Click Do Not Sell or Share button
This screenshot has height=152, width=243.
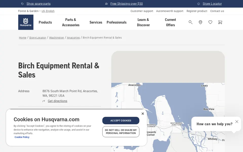click(x=121, y=132)
